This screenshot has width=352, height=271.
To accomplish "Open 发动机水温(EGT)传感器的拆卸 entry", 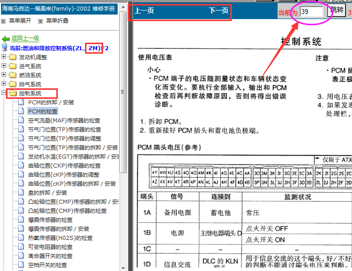I will tap(73, 157).
